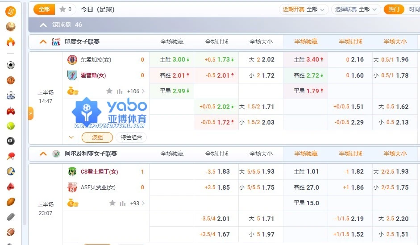Select the brown rugby ball icon
This screenshot has width=420, height=245.
11,202
